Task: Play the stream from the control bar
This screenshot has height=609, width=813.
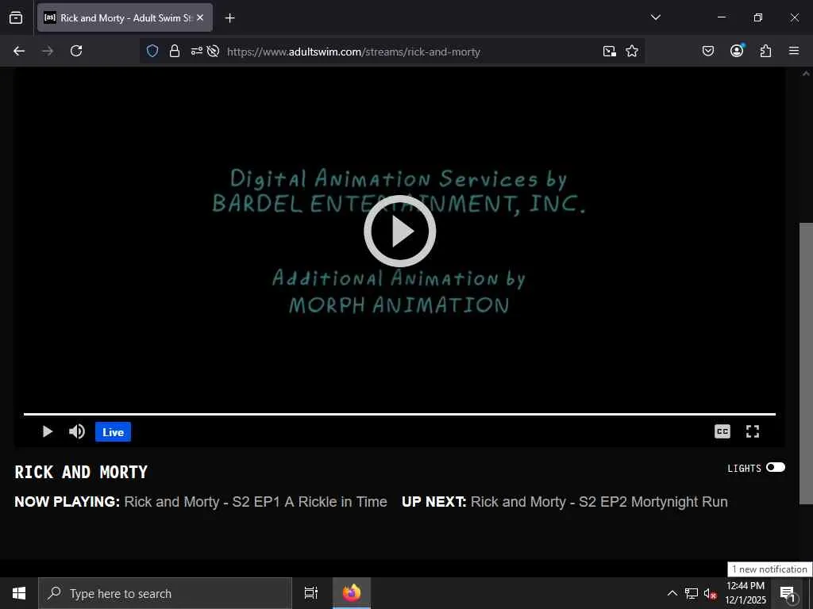Action: point(47,431)
